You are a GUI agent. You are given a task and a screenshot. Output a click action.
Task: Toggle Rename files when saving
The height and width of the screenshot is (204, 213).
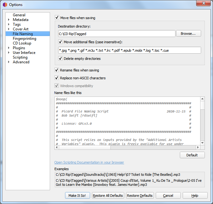57,70
